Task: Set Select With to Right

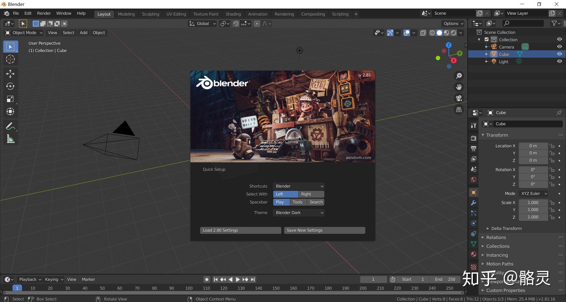Action: [x=311, y=194]
